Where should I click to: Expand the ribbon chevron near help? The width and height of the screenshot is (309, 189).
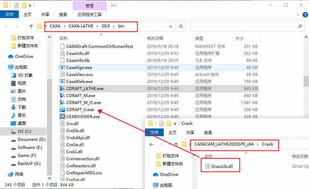pos(298,15)
